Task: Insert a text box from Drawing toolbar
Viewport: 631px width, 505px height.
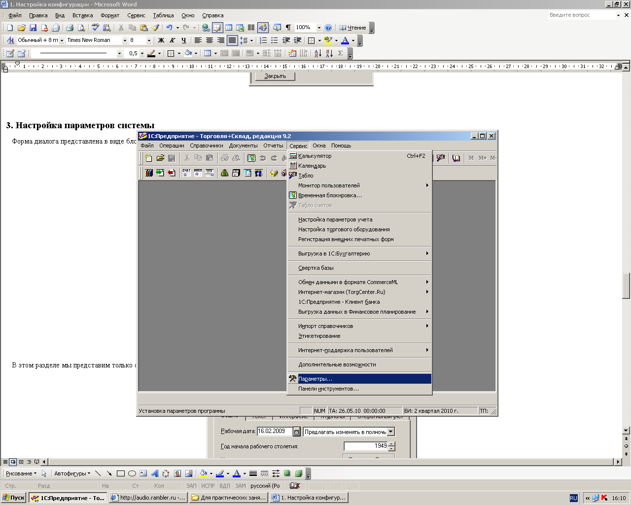Action: coord(143,473)
